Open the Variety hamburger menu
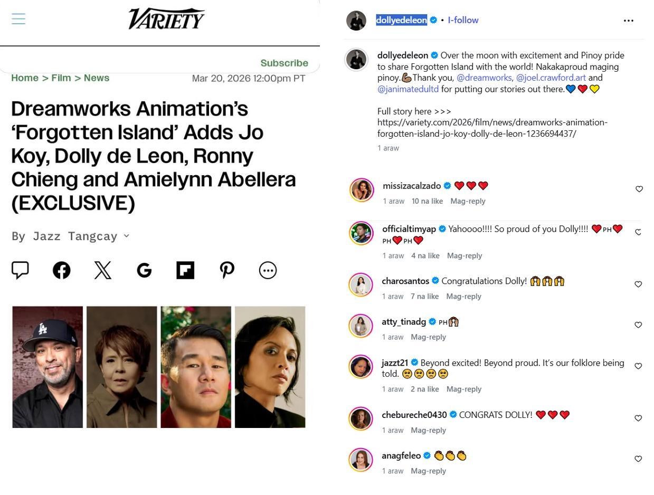Image resolution: width=654 pixels, height=495 pixels. pos(18,19)
